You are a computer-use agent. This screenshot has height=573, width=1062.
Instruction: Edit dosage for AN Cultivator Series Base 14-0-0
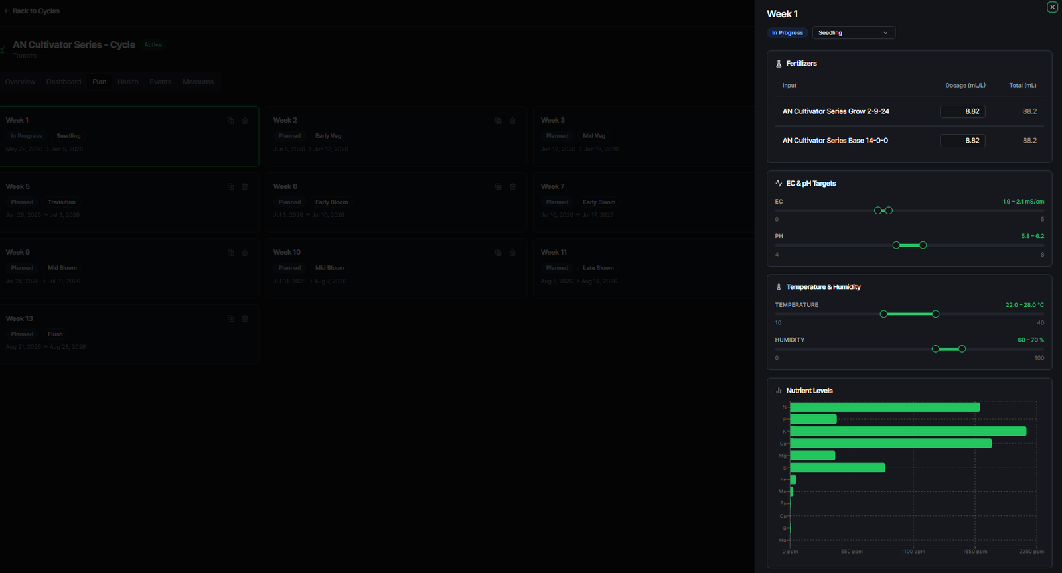click(x=962, y=141)
